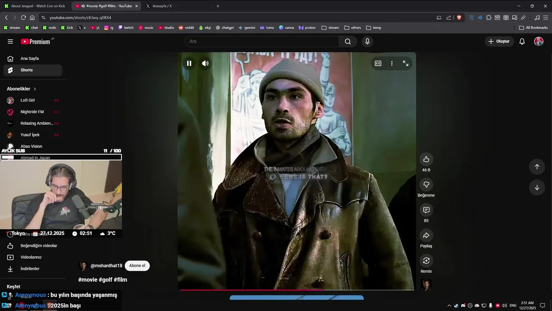The image size is (552, 311).
Task: Start voice search with the microphone
Action: pyautogui.click(x=367, y=41)
